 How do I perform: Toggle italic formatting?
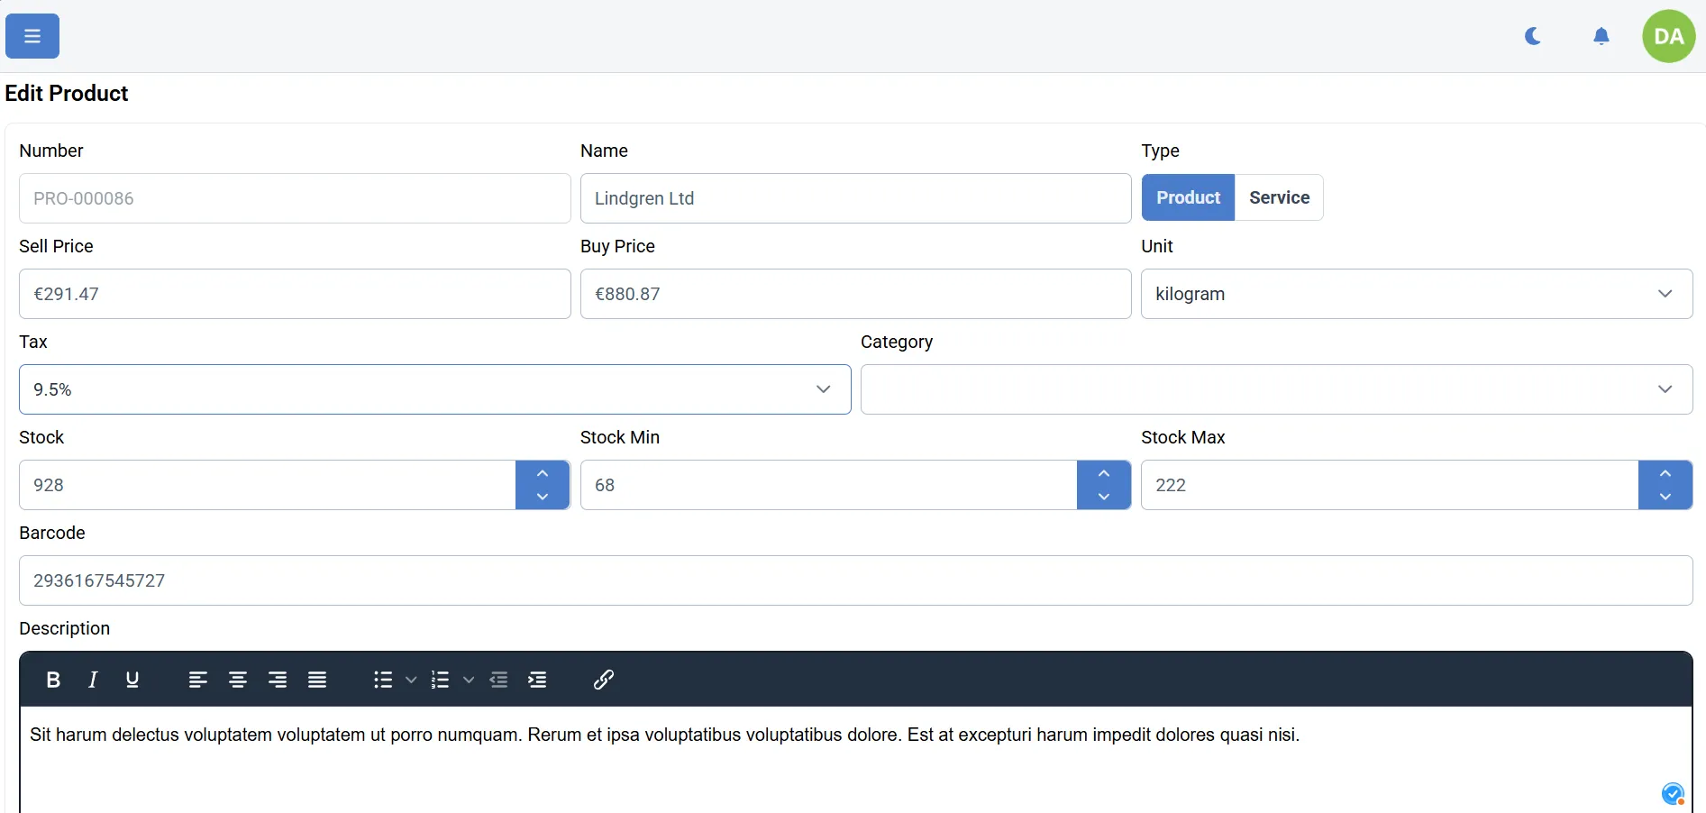[93, 680]
